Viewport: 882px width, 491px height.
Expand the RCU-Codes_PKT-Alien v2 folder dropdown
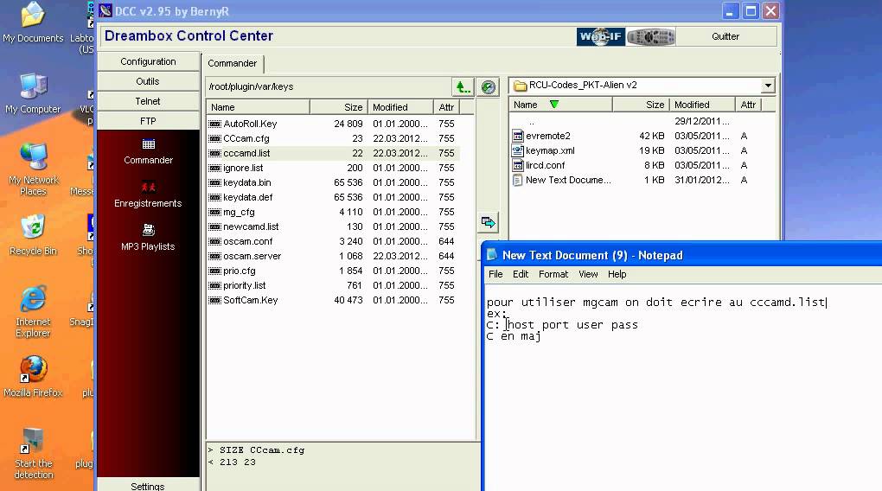pos(768,86)
